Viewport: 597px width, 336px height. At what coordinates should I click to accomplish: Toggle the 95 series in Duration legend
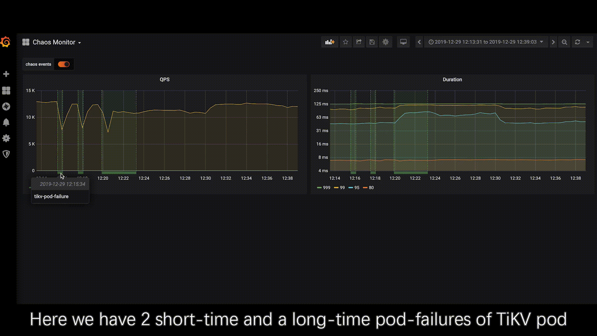coord(356,188)
